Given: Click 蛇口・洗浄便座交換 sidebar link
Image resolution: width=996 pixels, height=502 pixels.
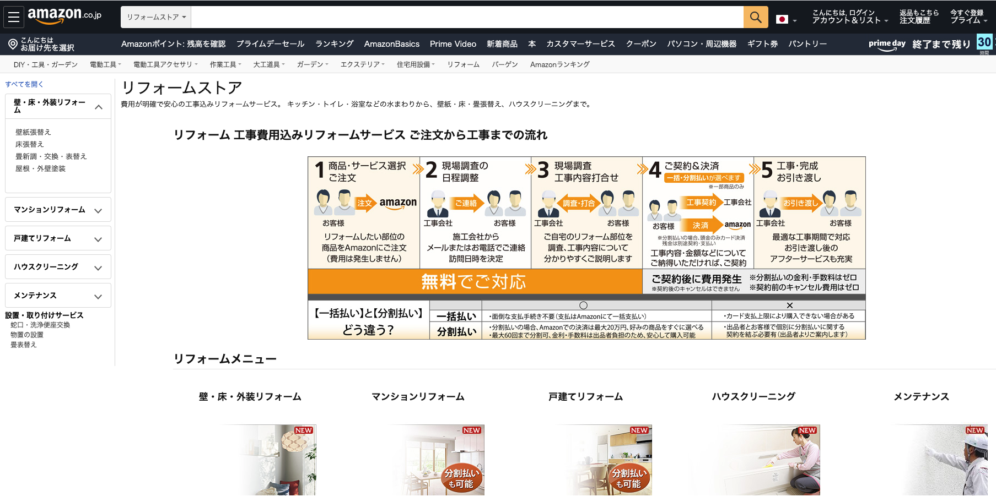Looking at the screenshot, I should [x=40, y=325].
